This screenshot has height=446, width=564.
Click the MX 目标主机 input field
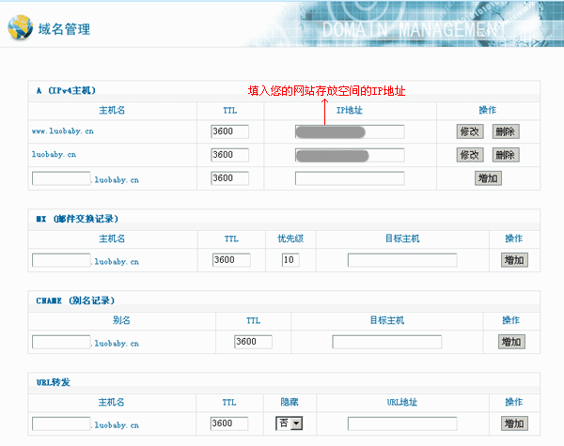pos(401,260)
